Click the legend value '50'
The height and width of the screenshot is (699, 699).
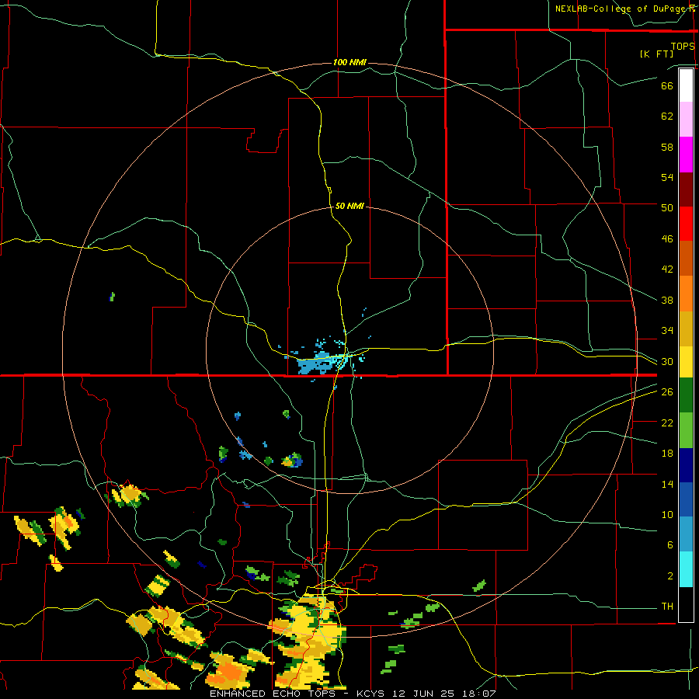pos(667,207)
